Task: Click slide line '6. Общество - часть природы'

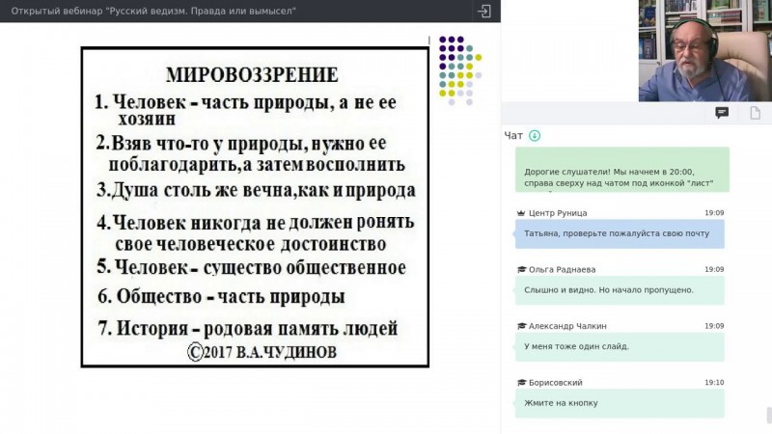Action: point(221,297)
